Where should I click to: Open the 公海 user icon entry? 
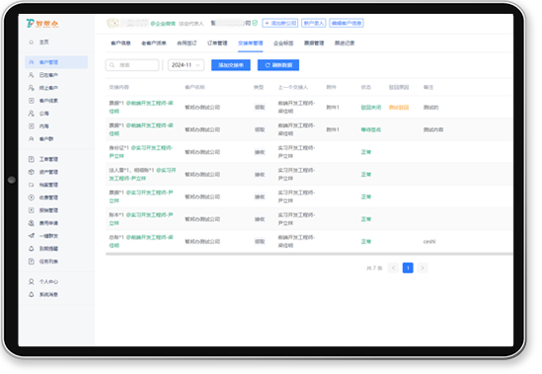[x=32, y=113]
